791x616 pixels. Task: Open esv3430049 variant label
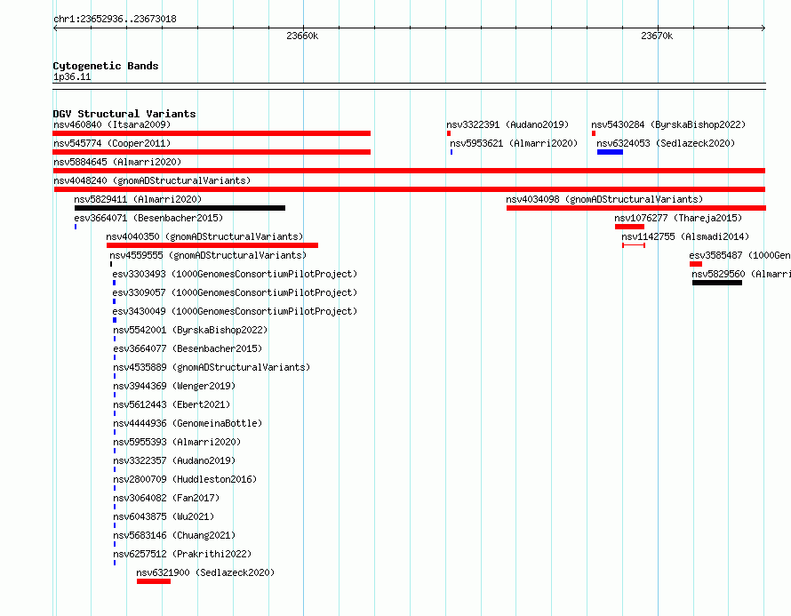pyautogui.click(x=235, y=311)
